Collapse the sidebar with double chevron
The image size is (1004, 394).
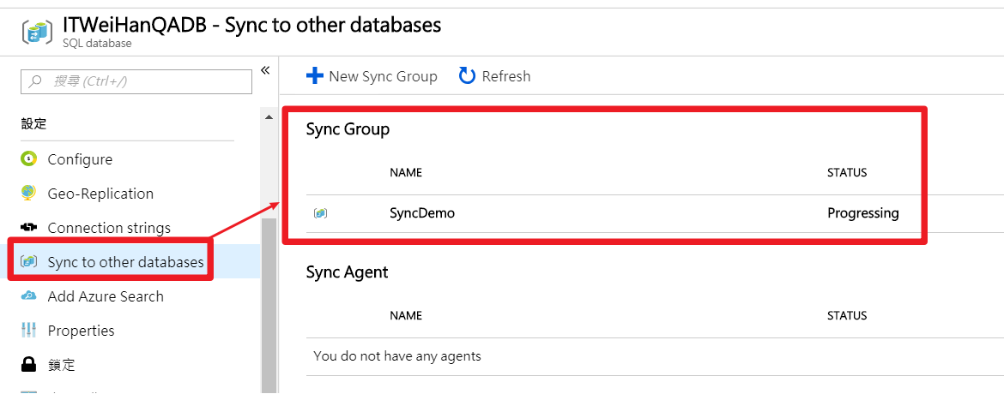tap(265, 69)
